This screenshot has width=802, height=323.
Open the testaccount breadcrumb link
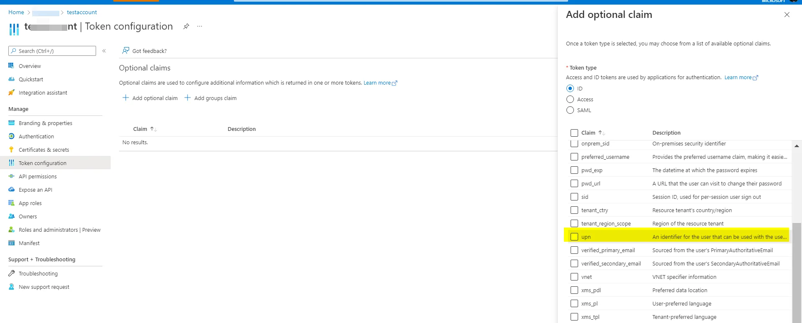82,13
